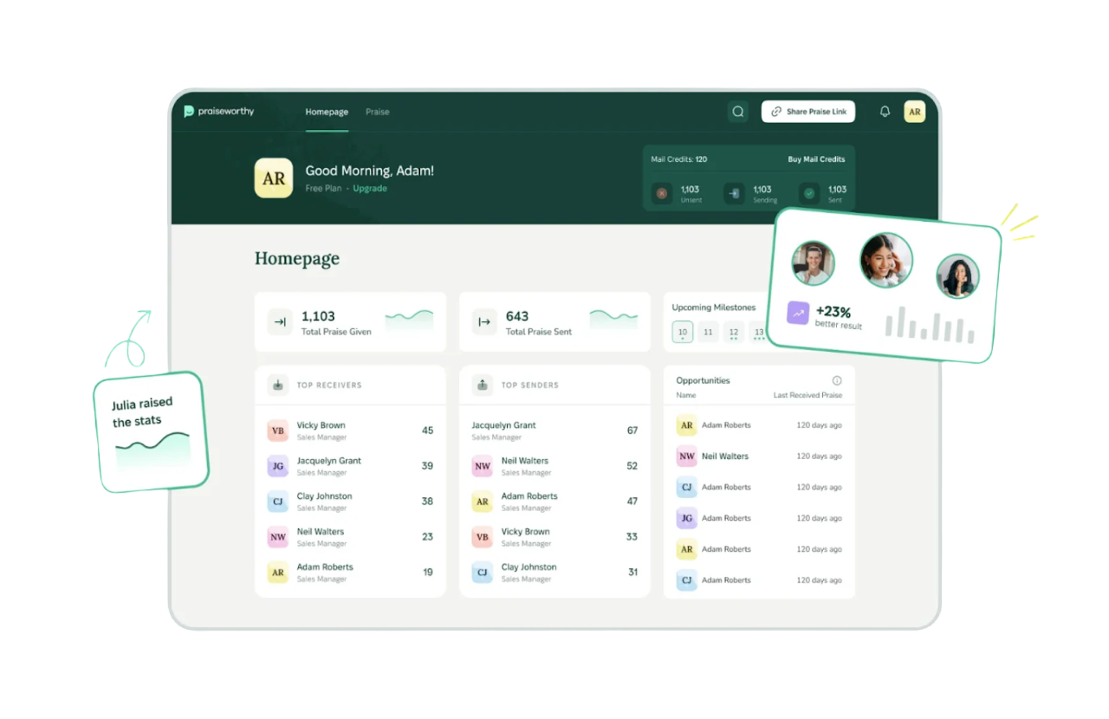This screenshot has width=1109, height=719.
Task: Open search using the magnifier icon
Action: tap(737, 111)
